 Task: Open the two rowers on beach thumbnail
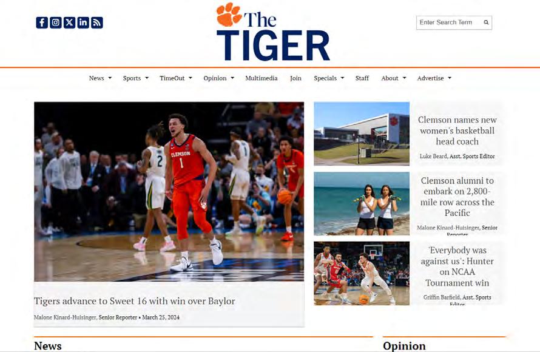coord(362,203)
